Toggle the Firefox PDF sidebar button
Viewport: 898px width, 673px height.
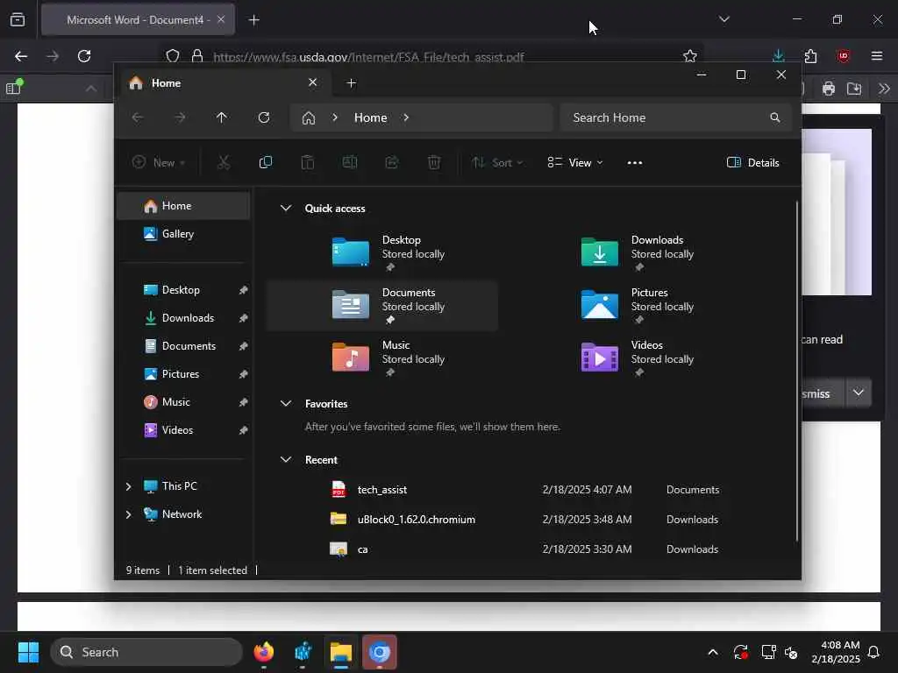point(13,89)
